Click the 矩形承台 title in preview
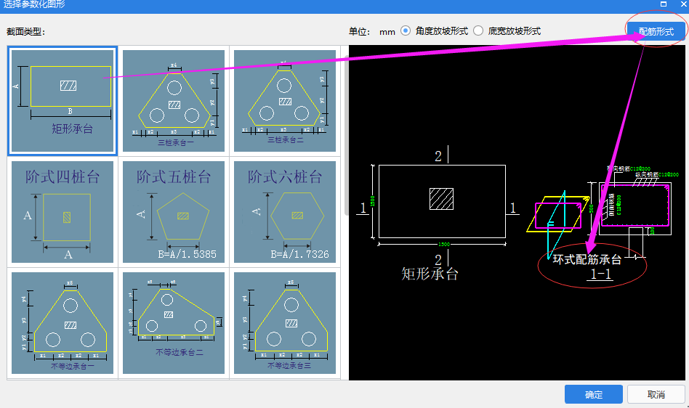The image size is (689, 408). point(430,274)
